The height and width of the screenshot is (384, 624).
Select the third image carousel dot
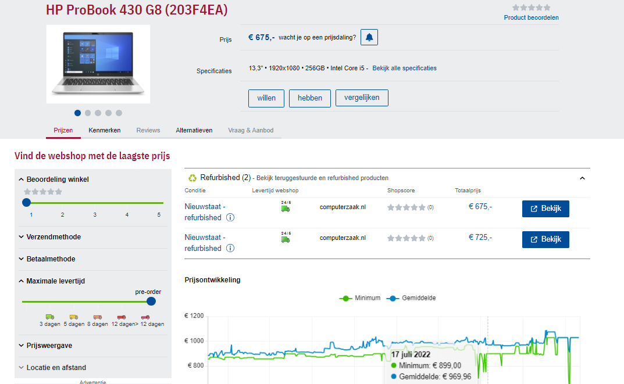point(98,113)
